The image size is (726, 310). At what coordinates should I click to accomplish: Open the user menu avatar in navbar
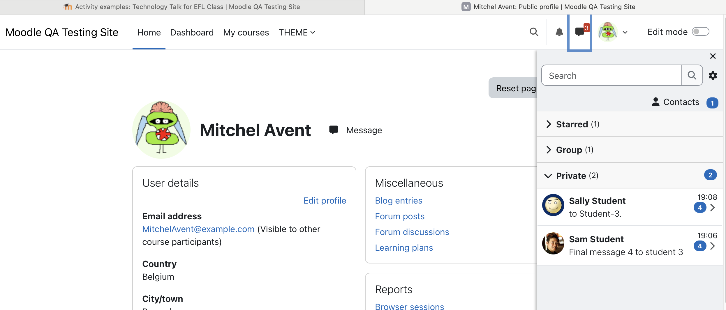[608, 32]
